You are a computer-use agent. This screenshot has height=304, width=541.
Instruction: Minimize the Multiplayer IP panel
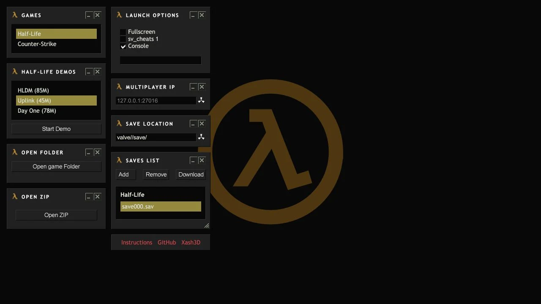(193, 87)
